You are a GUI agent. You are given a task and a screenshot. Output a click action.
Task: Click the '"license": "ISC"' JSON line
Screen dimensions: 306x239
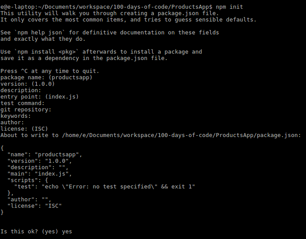point(35,206)
